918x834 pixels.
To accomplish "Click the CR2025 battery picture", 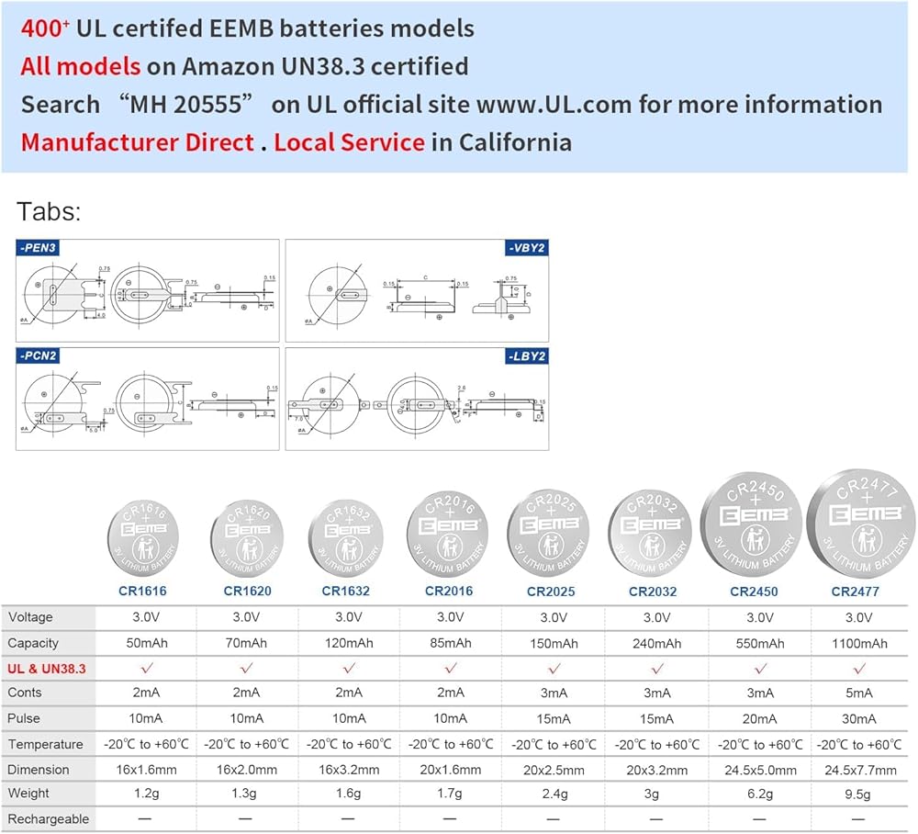I will 552,538.
